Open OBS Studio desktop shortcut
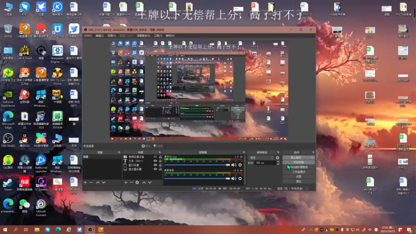 click(x=8, y=140)
